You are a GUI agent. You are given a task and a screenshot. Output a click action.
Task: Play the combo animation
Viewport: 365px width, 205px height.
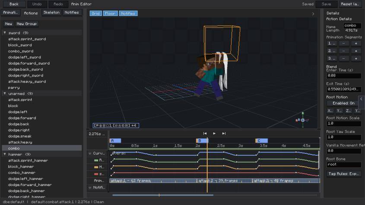(214, 133)
